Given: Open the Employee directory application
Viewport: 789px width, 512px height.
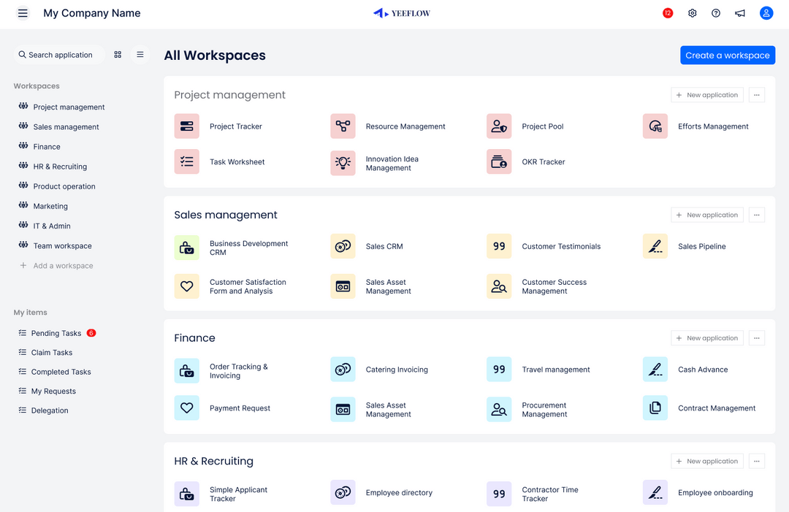Looking at the screenshot, I should [399, 492].
